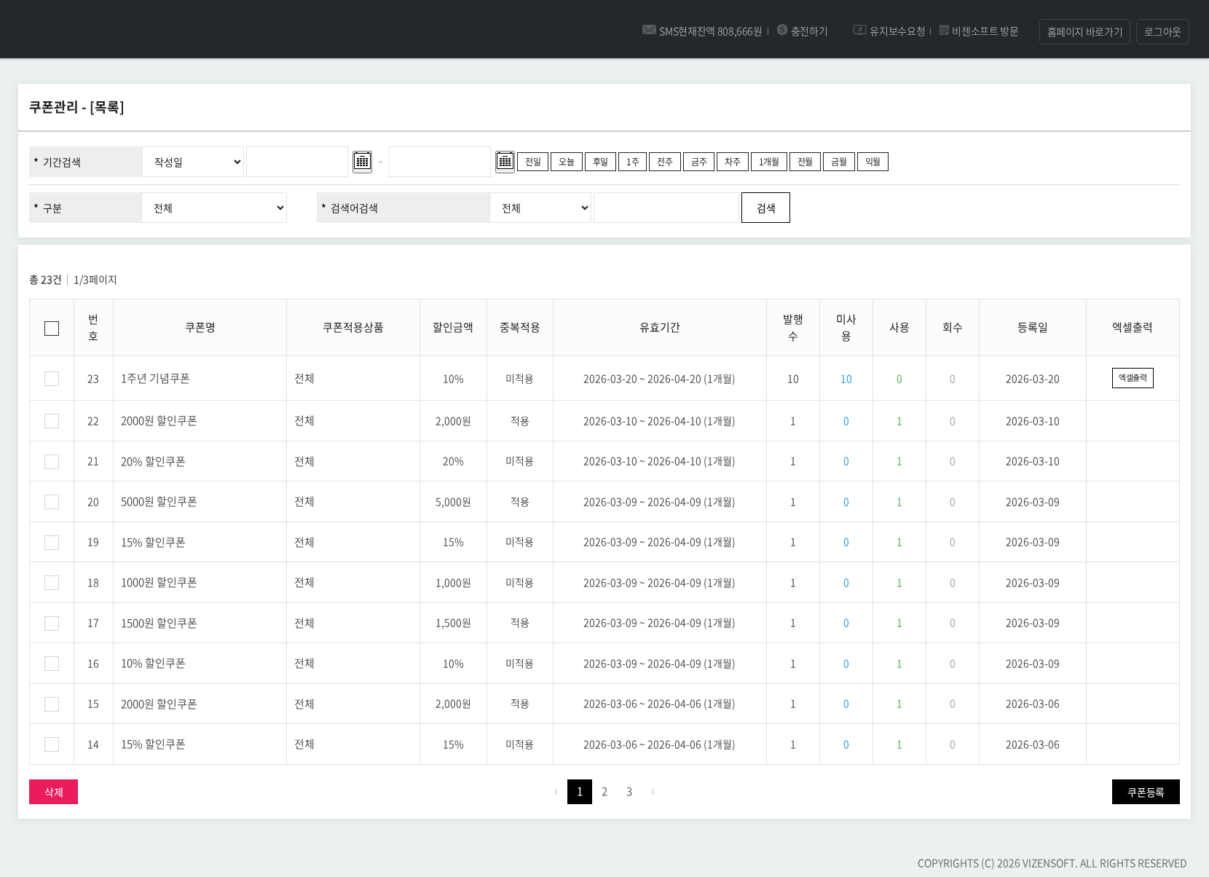Jump to page 3 in pagination
Viewport: 1209px width, 877px height.
point(629,792)
